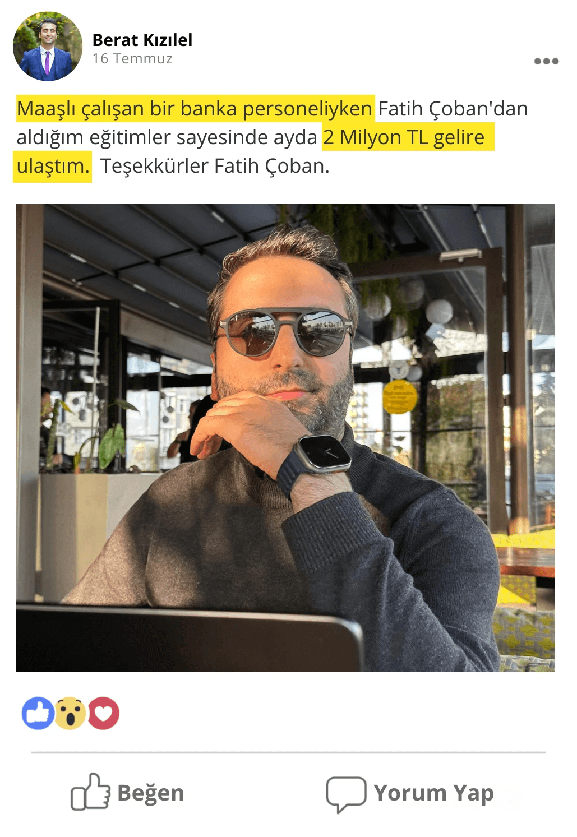Click the Berat Kızılel name link
The height and width of the screenshot is (837, 577).
[x=142, y=40]
